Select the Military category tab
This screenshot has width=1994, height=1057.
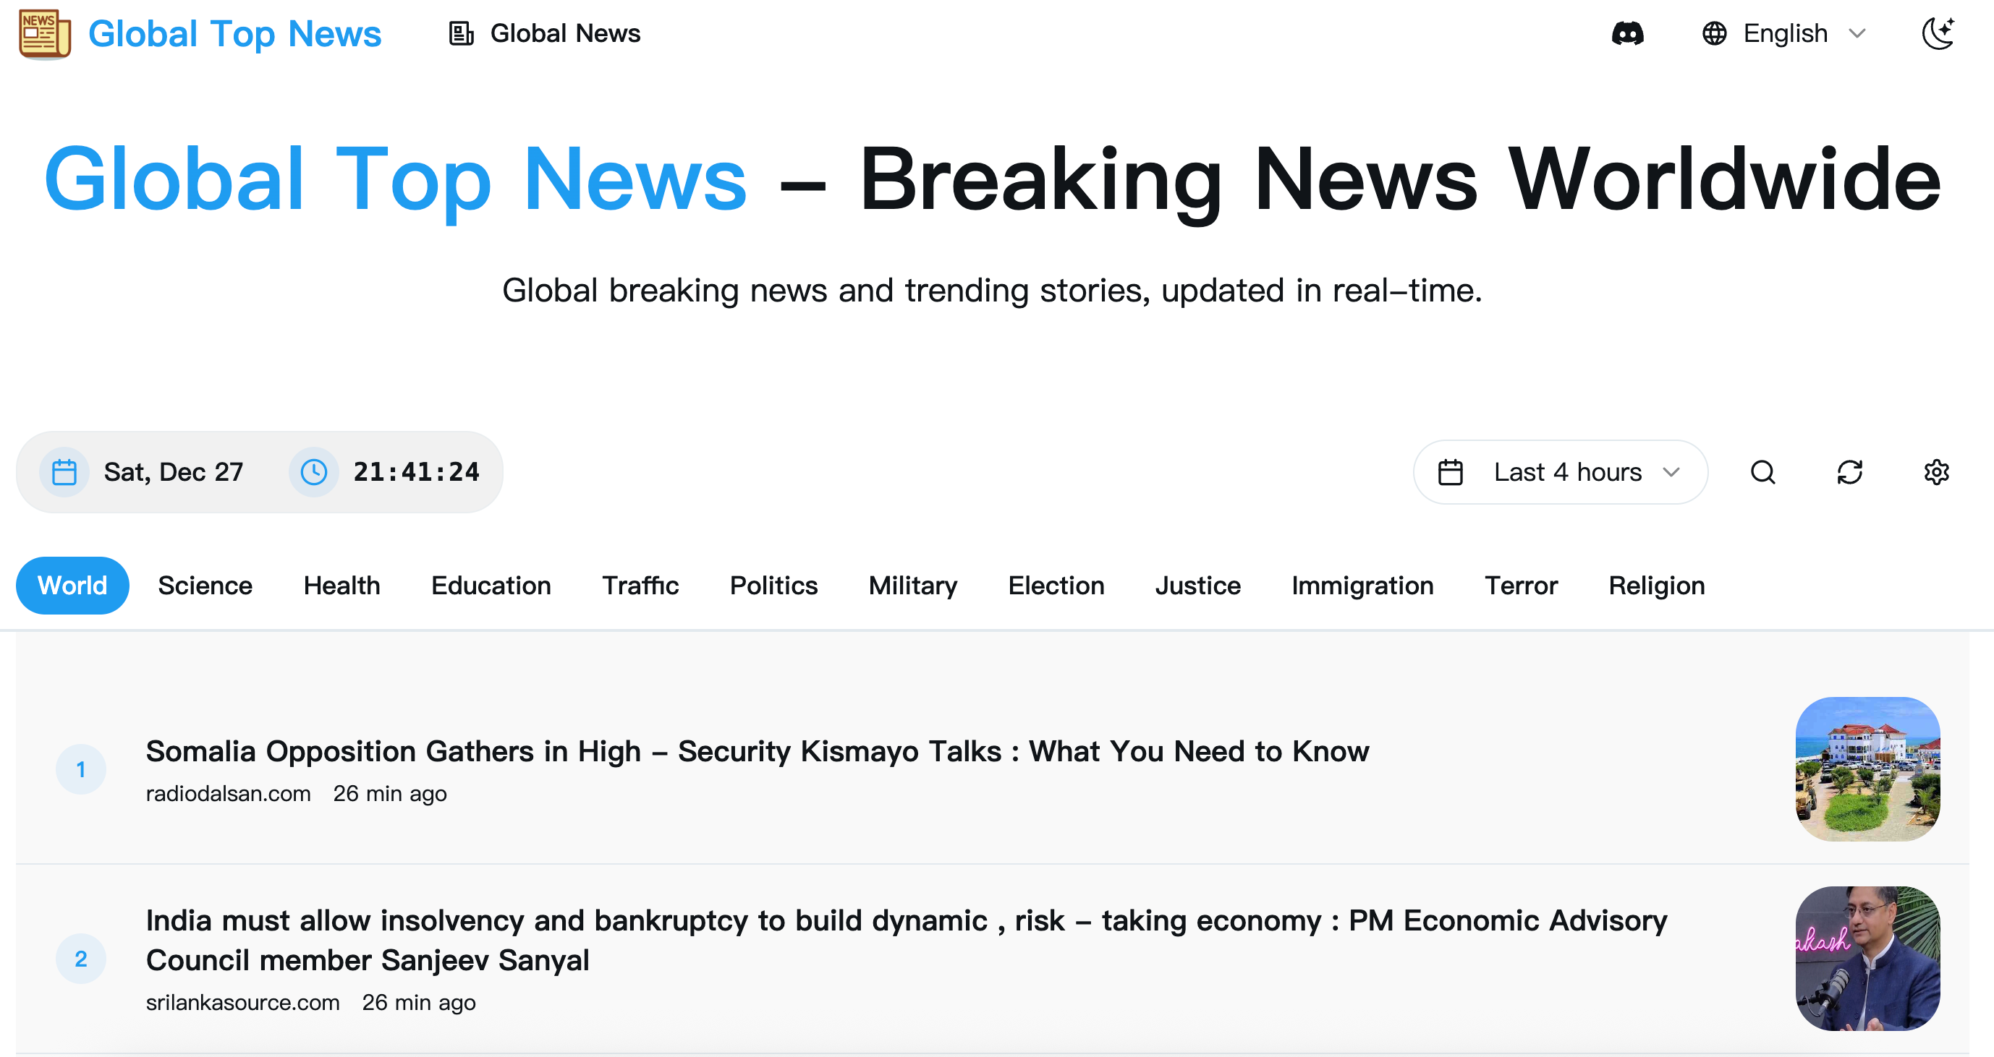(x=912, y=586)
